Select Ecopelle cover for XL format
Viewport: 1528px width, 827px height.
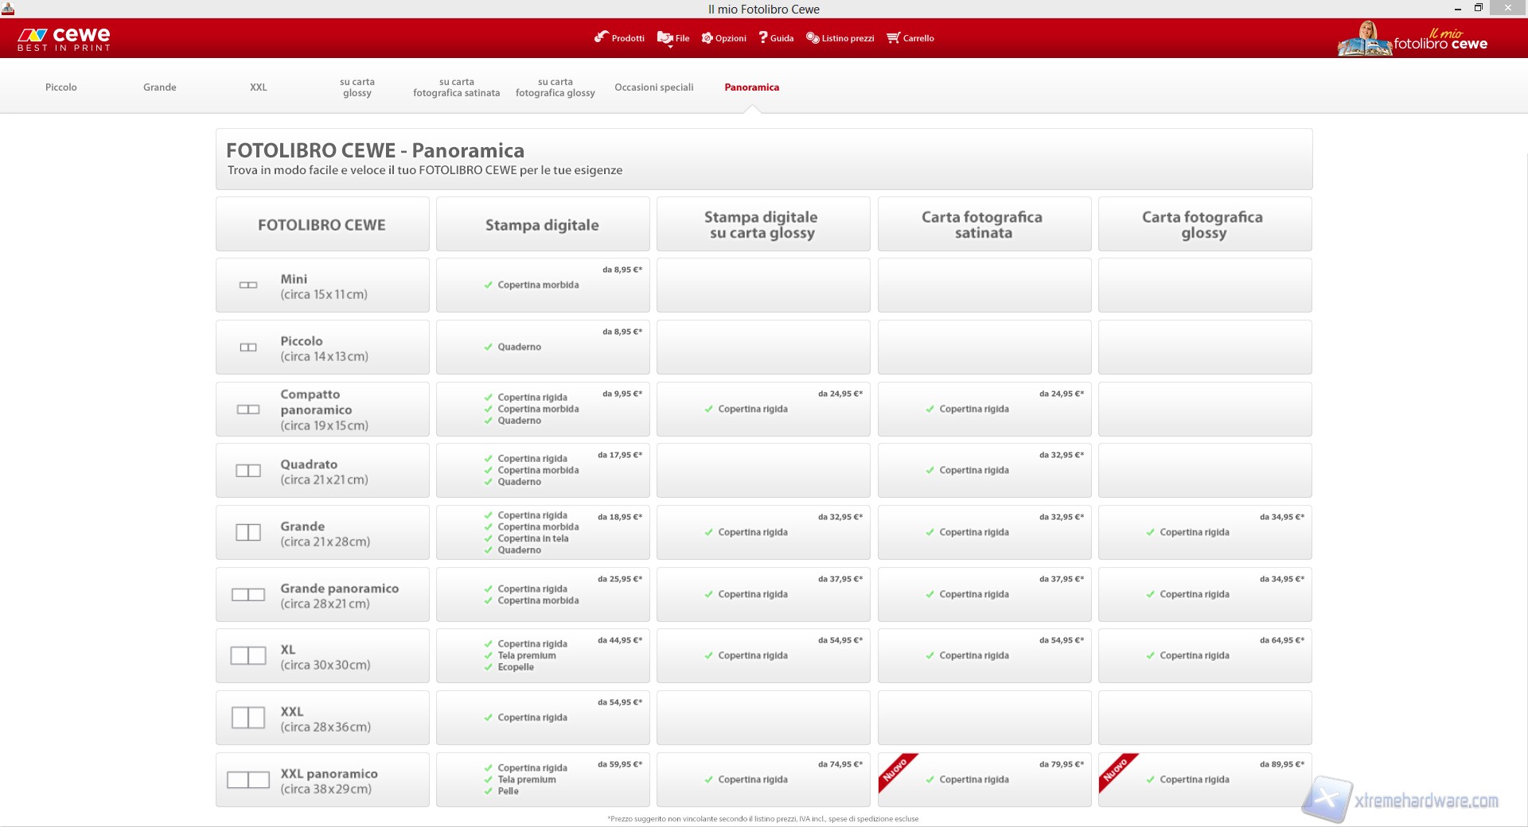[x=516, y=668]
